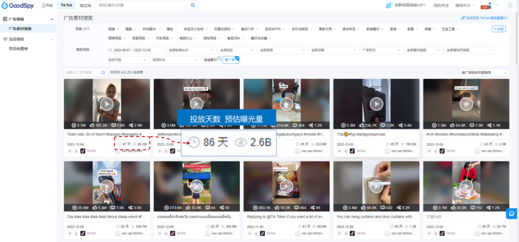Click the keyword search magnifier icon
Viewport: 519px width, 242px height.
click(103, 73)
